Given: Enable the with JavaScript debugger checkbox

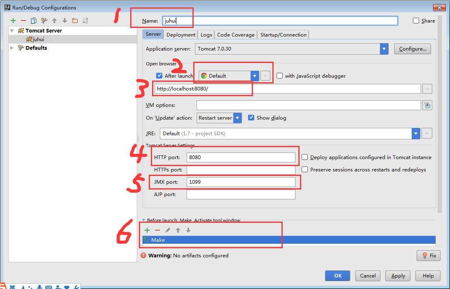Looking at the screenshot, I should tap(280, 76).
